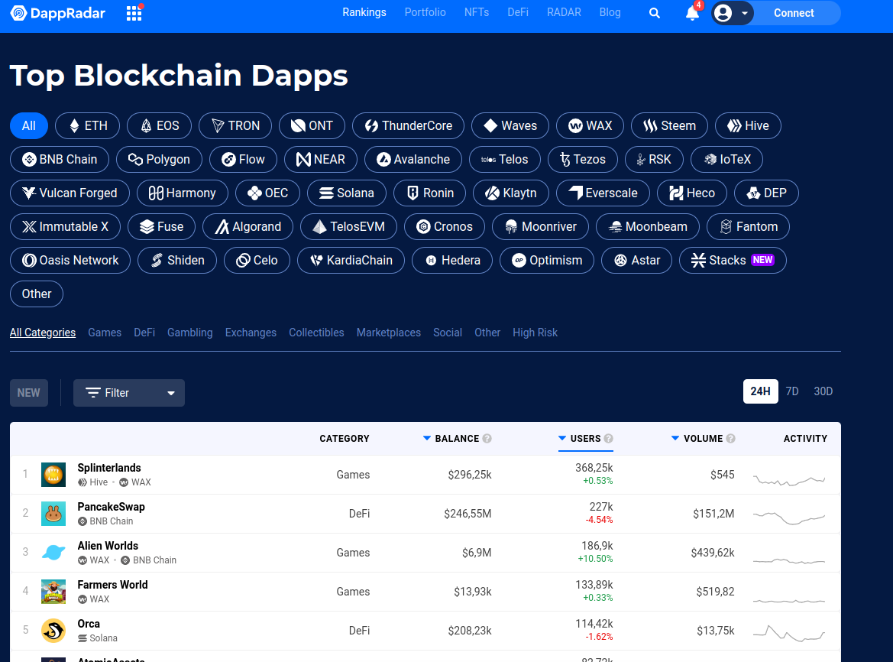The width and height of the screenshot is (893, 662).
Task: Open the DeFi nav item
Action: point(518,12)
